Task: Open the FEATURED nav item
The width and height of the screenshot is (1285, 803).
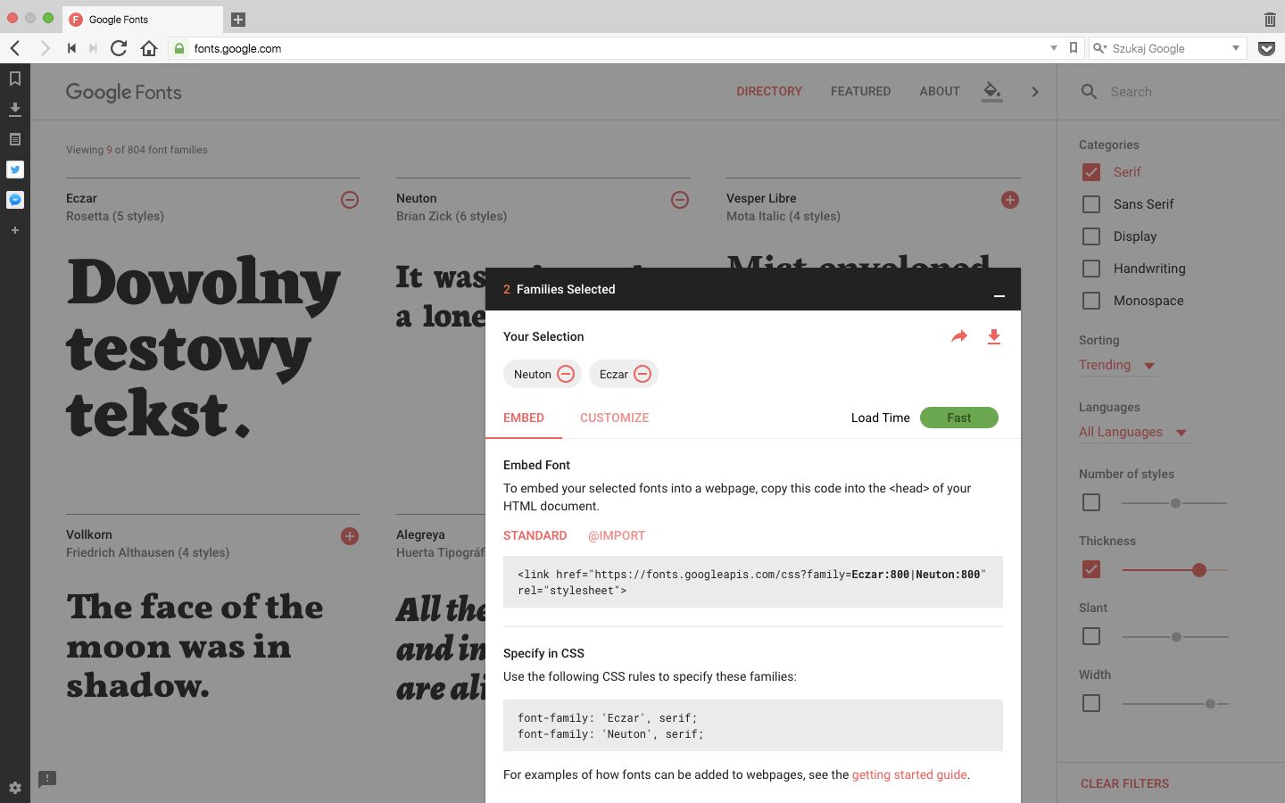Action: tap(860, 91)
